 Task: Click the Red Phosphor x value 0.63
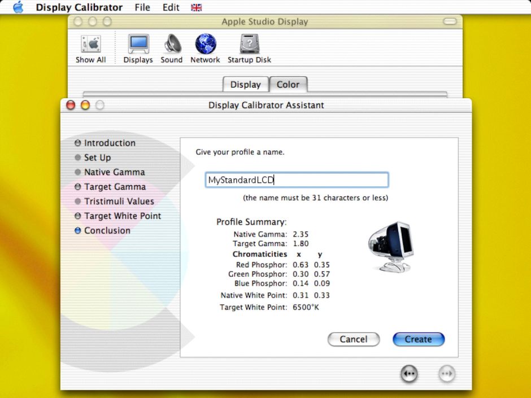tap(301, 265)
